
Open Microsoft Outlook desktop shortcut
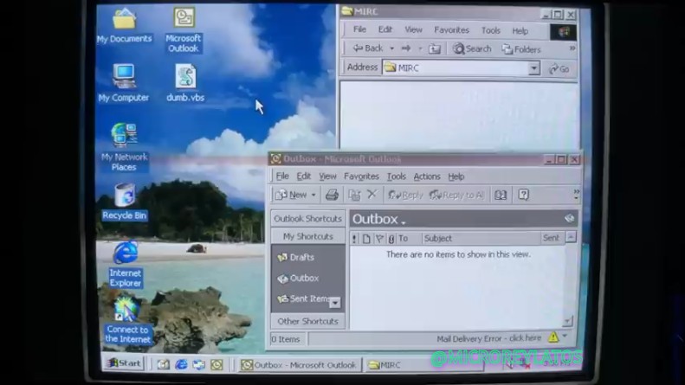click(x=184, y=29)
